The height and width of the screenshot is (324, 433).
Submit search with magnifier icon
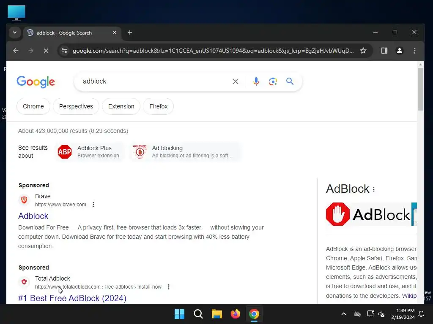[290, 81]
